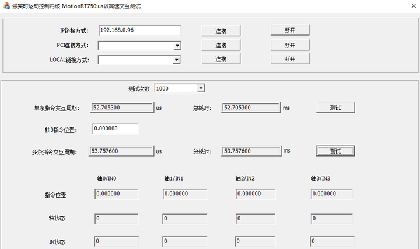This screenshot has height=249, width=420.
Task: Click the MotionRT750 app icon in title bar
Action: [x=6, y=6]
